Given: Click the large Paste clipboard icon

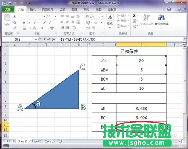Looking at the screenshot, I should click(x=7, y=17).
